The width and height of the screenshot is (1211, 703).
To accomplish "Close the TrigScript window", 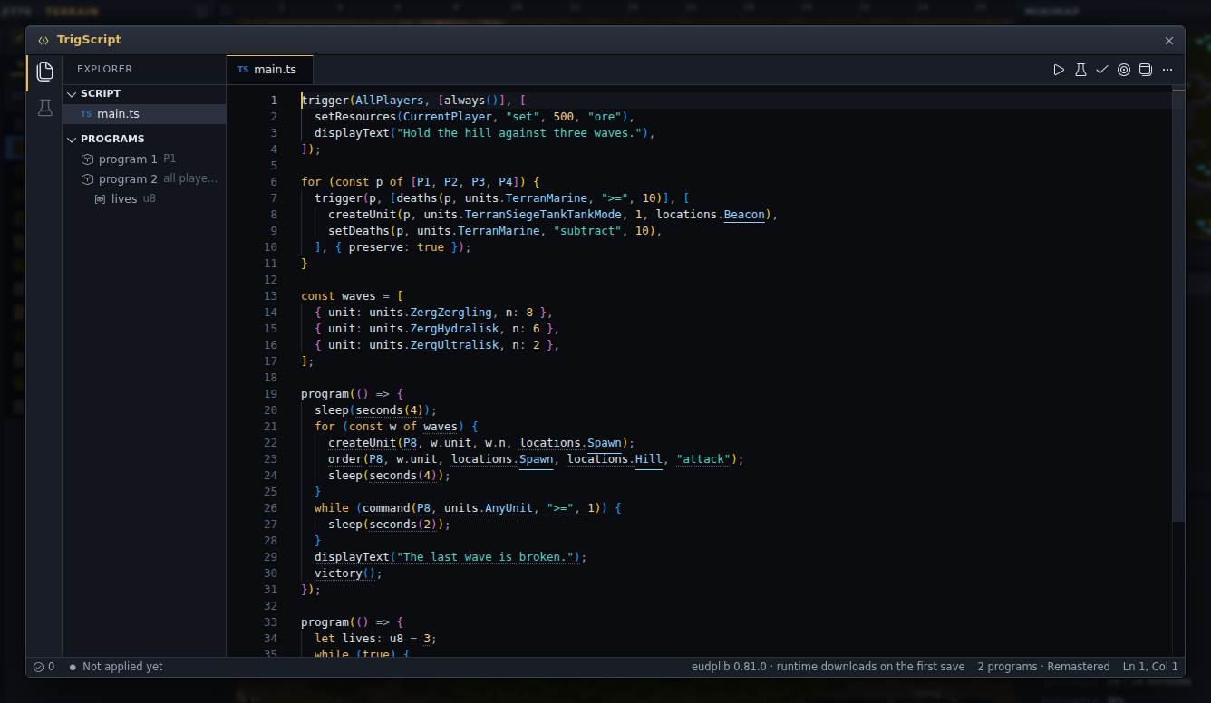I will (x=1169, y=41).
